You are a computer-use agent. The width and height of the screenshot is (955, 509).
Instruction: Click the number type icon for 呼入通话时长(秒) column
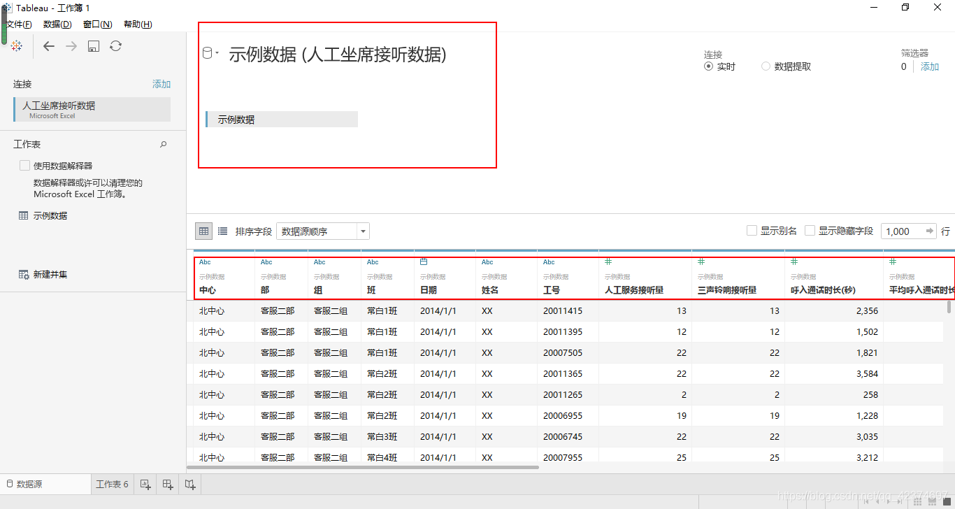(x=794, y=261)
